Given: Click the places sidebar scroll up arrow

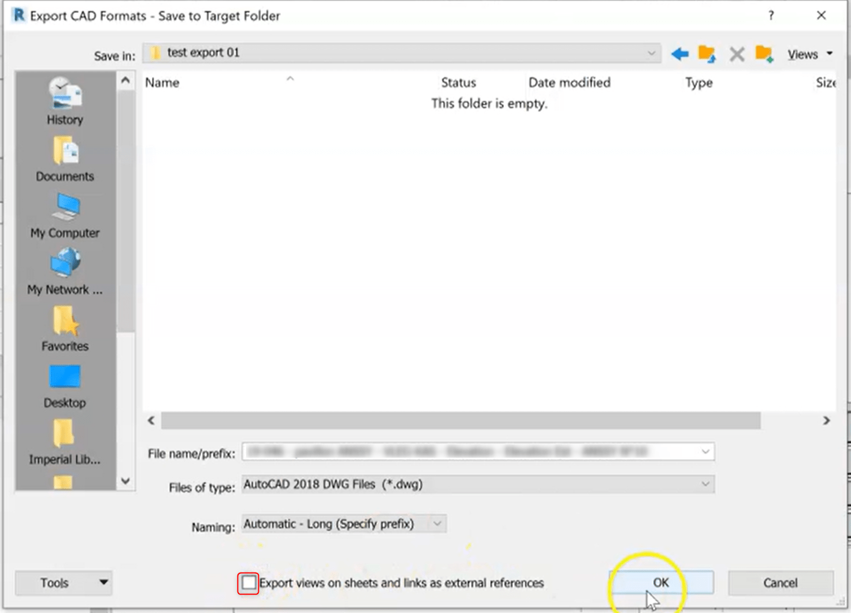Looking at the screenshot, I should pos(125,80).
